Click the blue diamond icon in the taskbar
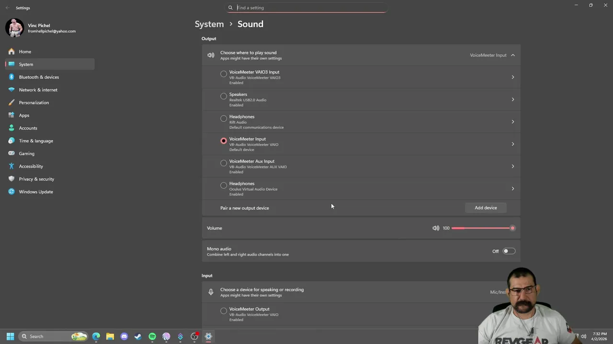The width and height of the screenshot is (613, 344). tap(180, 336)
